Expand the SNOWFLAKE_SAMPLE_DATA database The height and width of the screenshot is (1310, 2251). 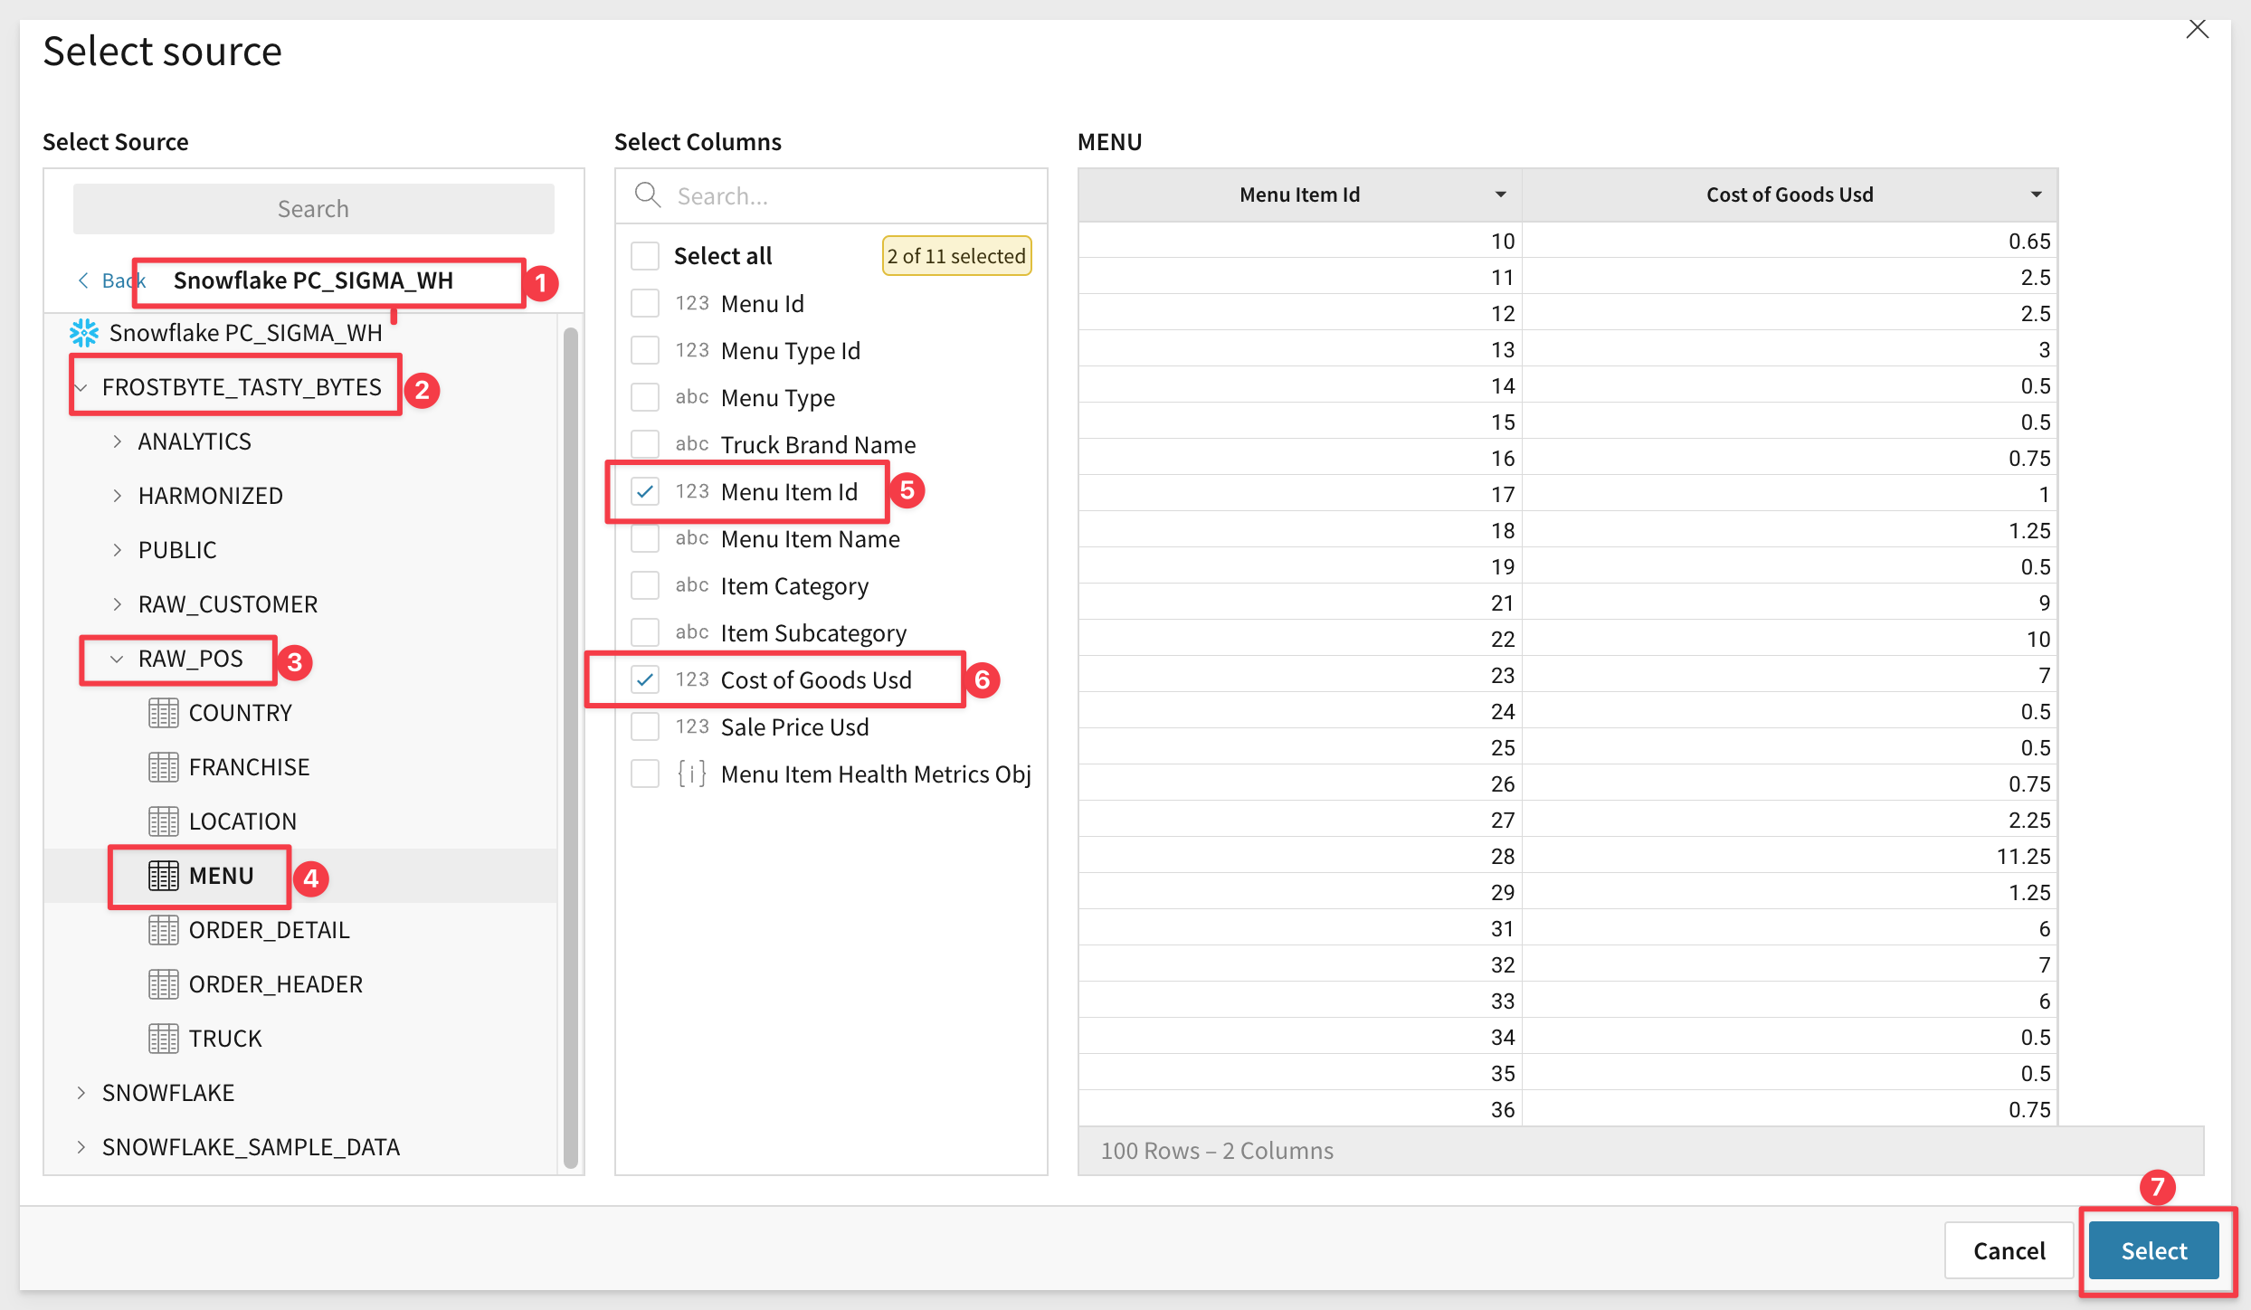pyautogui.click(x=81, y=1147)
